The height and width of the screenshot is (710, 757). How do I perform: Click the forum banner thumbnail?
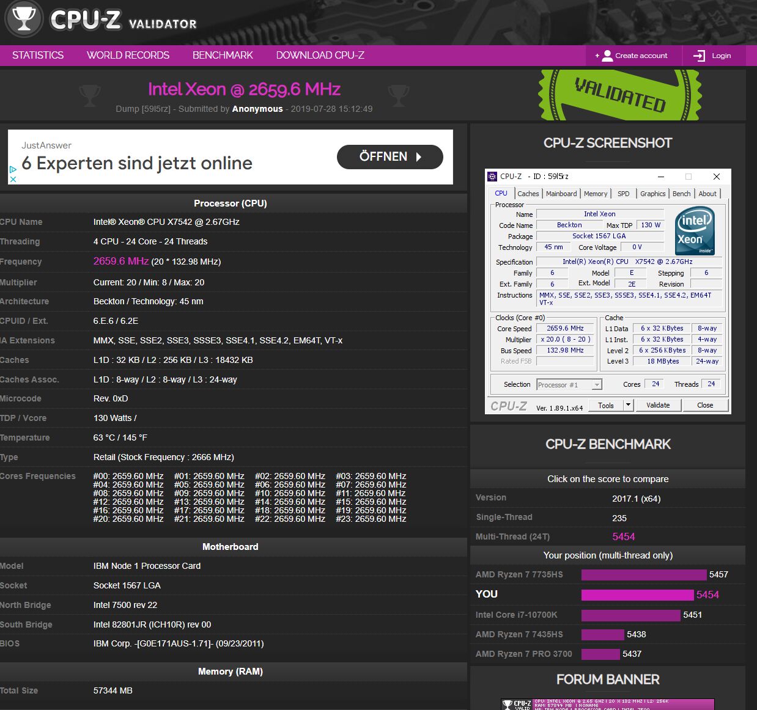(x=607, y=705)
